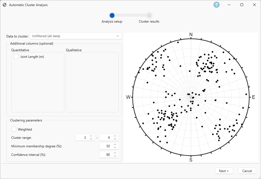Decrease the minimum membership degree
This screenshot has height=179, width=261.
point(115,147)
